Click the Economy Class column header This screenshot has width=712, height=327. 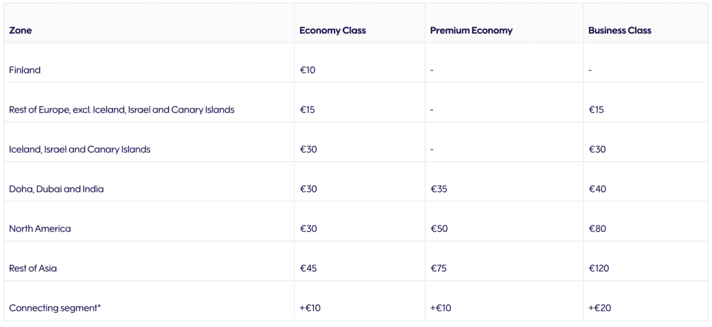[333, 31]
